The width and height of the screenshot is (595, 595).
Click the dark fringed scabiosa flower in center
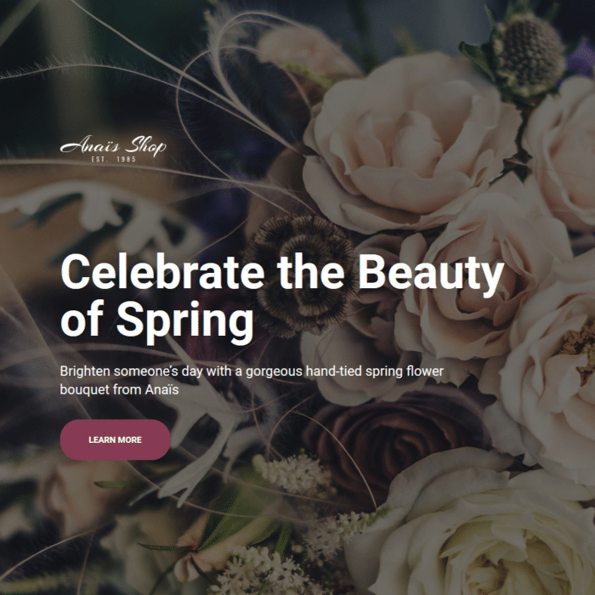(x=300, y=273)
